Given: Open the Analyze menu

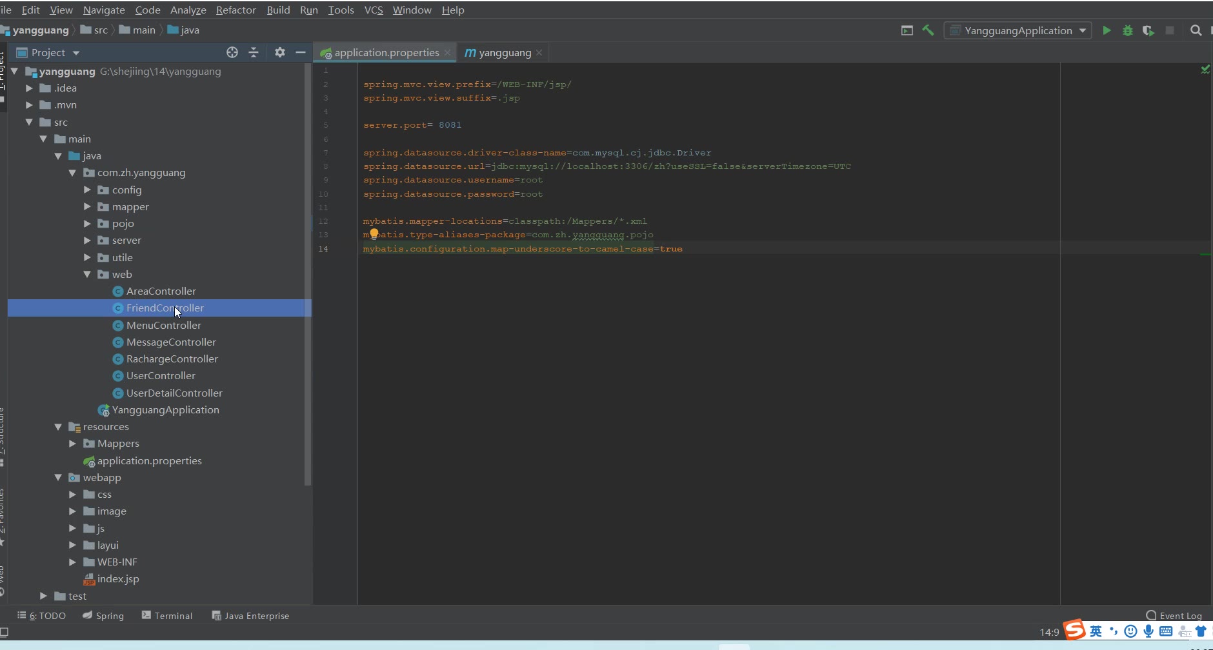Looking at the screenshot, I should tap(188, 10).
